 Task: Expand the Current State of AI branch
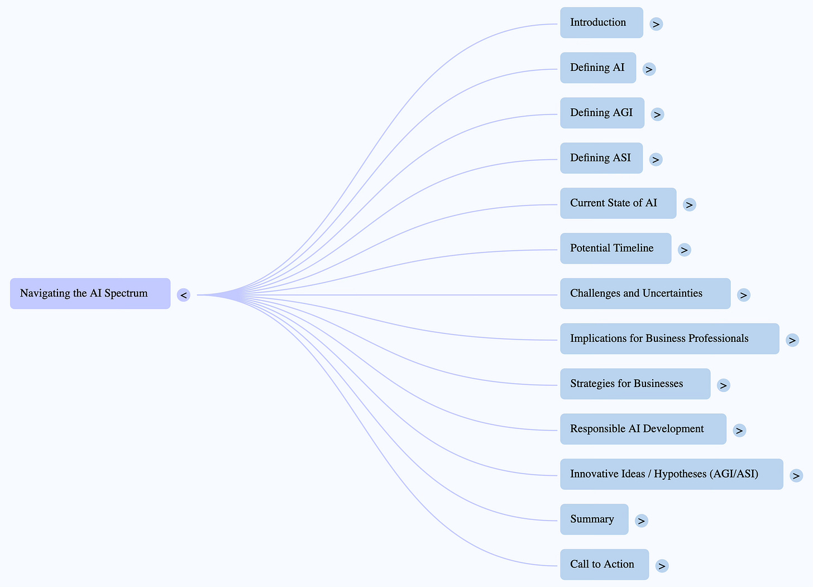coord(689,204)
